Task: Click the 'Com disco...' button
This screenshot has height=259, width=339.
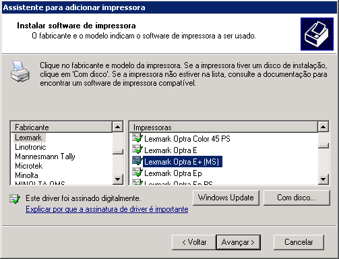Action: (297, 198)
